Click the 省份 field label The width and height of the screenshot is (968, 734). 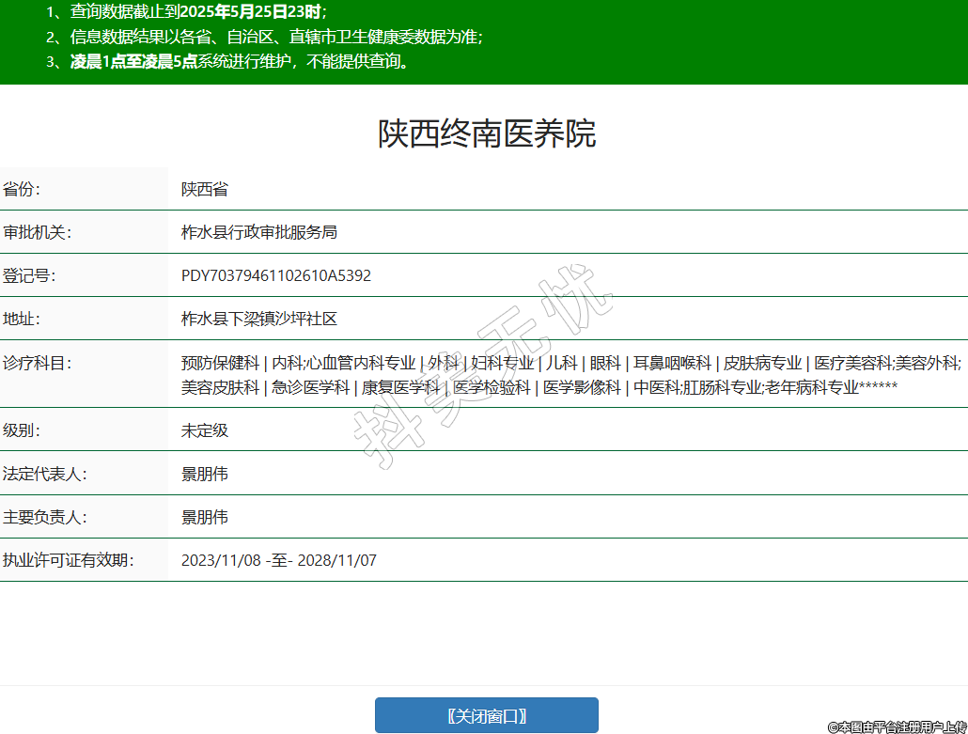[x=23, y=189]
